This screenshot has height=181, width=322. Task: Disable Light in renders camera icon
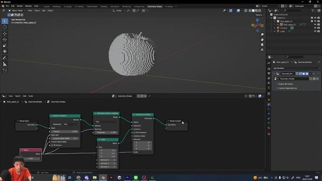pyautogui.click(x=318, y=31)
